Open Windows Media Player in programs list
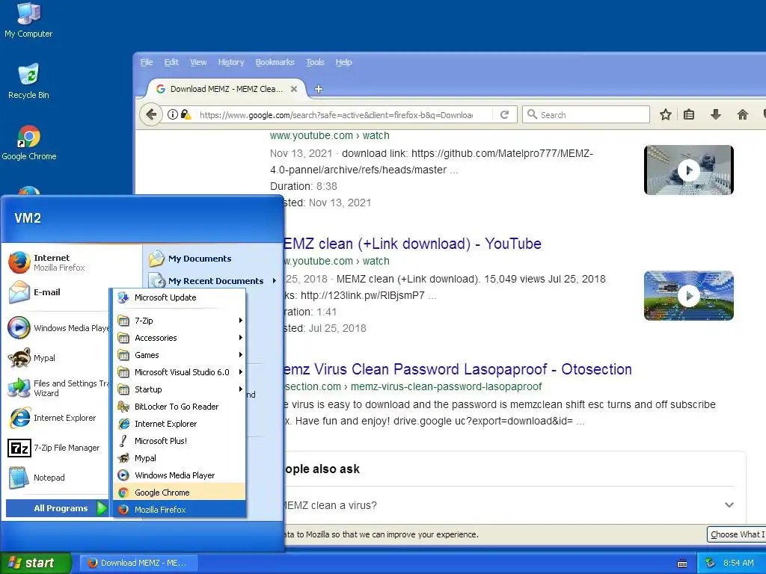This screenshot has height=574, width=766. (x=180, y=475)
